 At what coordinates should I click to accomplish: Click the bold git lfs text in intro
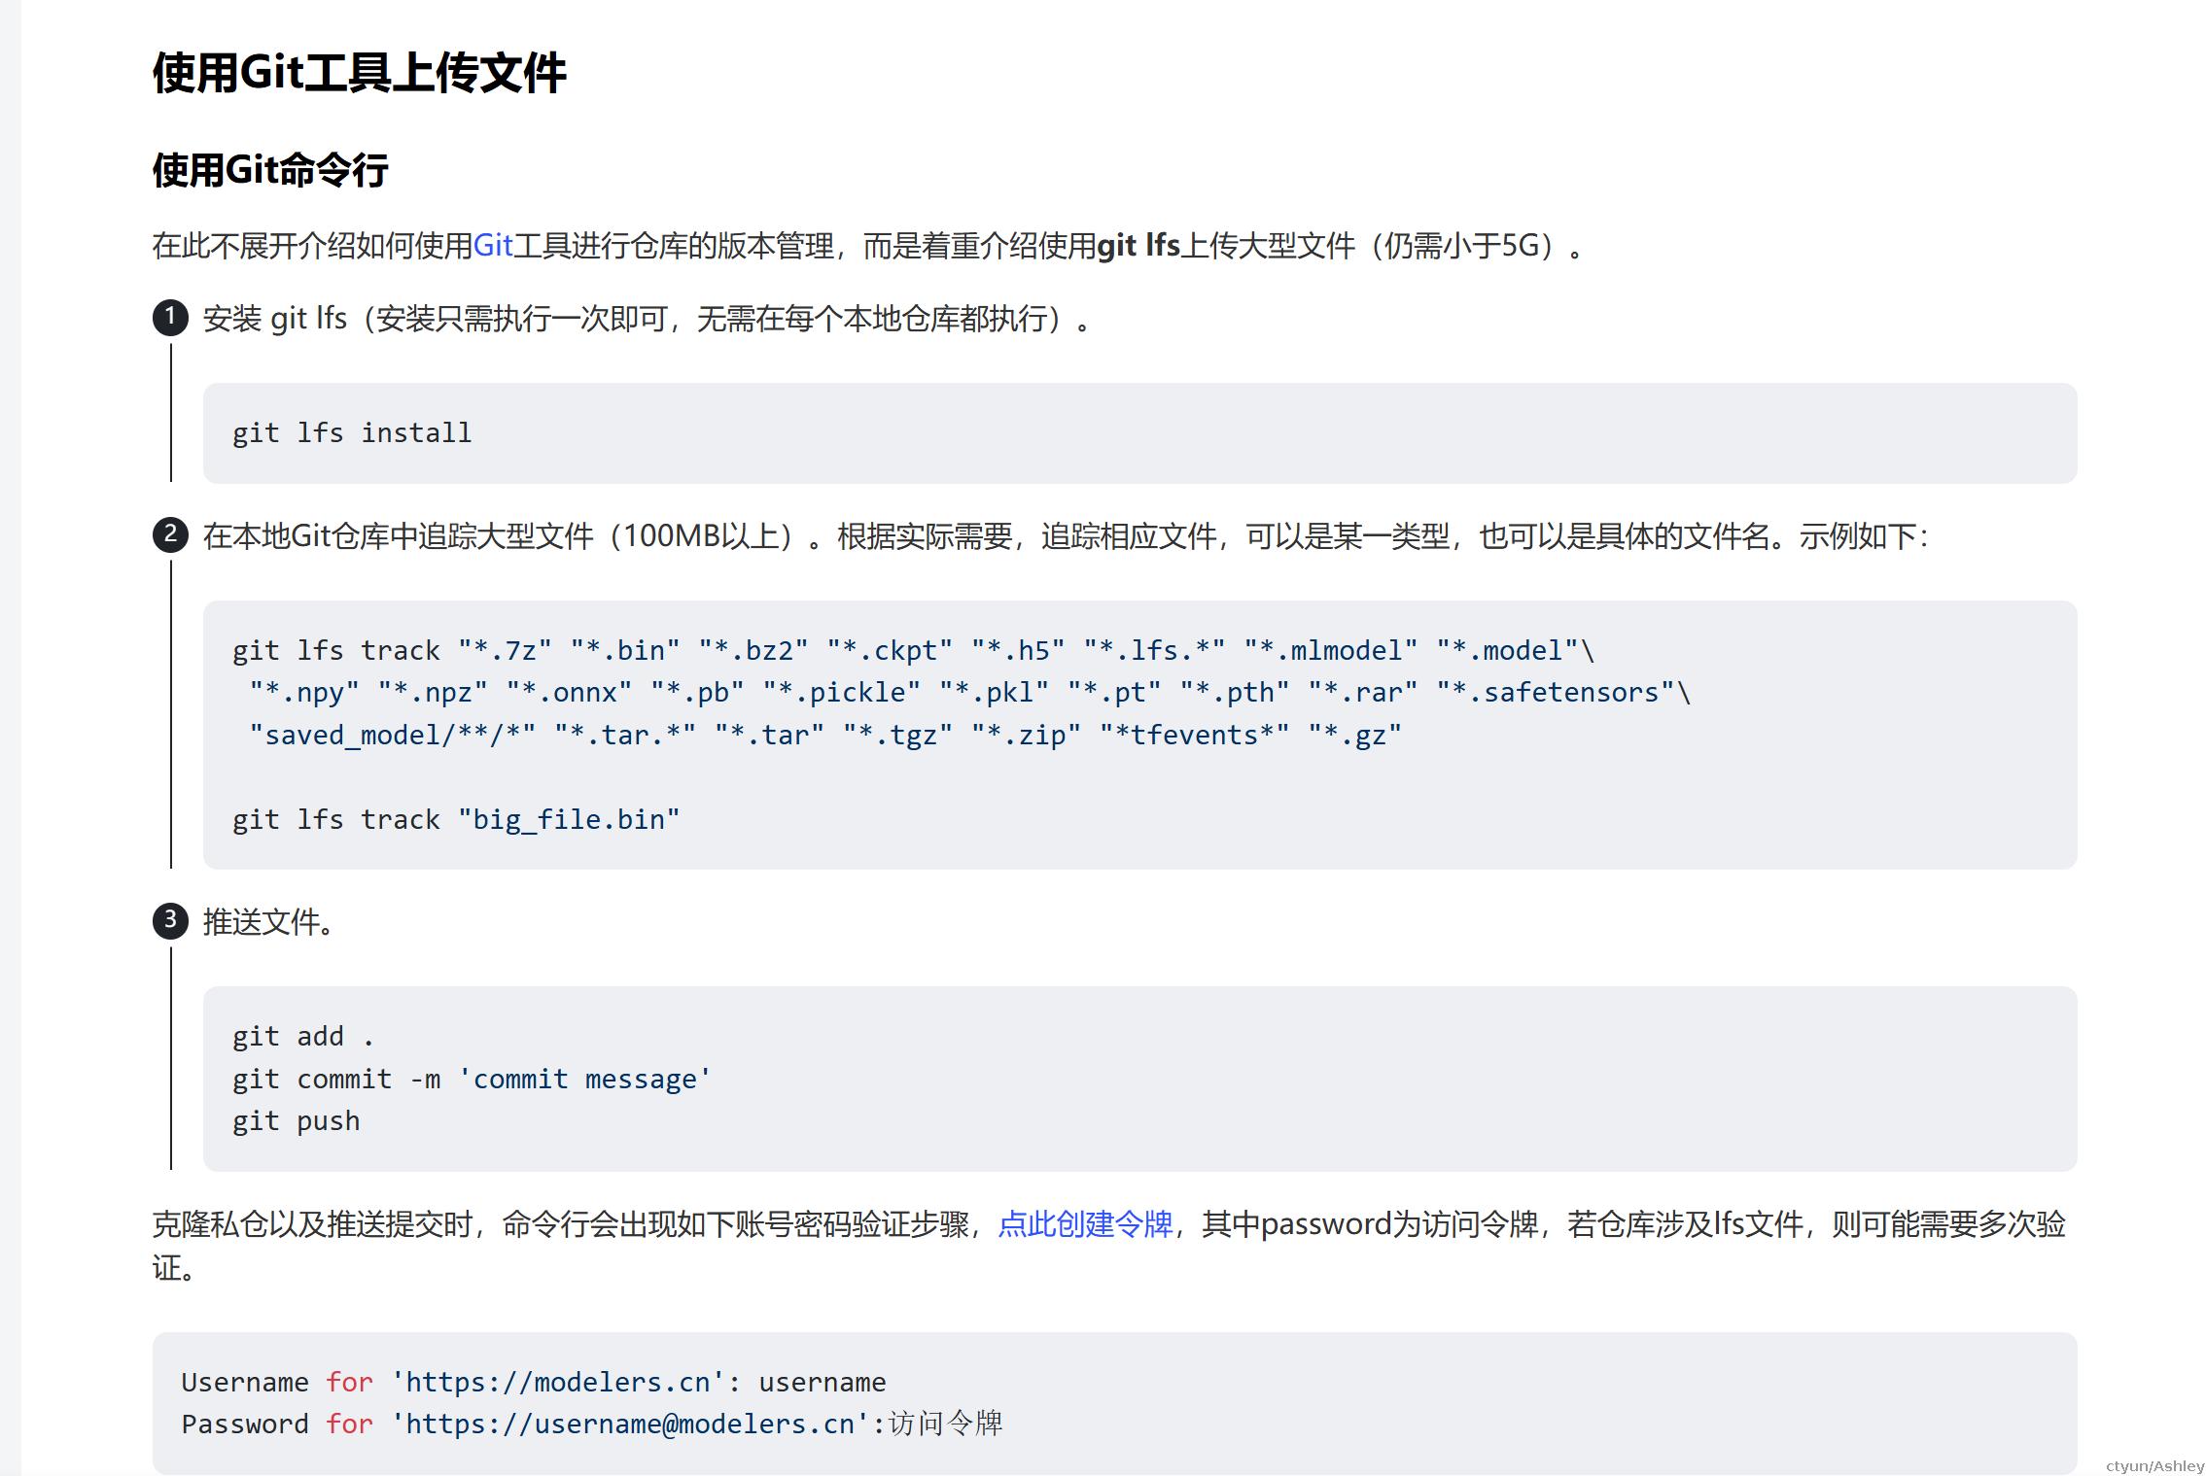tap(1138, 246)
